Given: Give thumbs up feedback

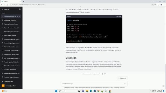Looking at the screenshot, I should click(102, 74).
